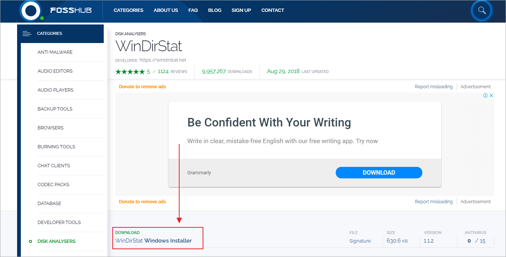Select CODEC PACKS category

coord(53,185)
